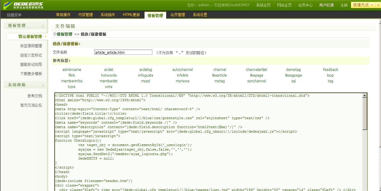The height and width of the screenshot is (191, 381).
Task: Click 隐藏菜单 to hide the sidebar
Action: (14, 15)
